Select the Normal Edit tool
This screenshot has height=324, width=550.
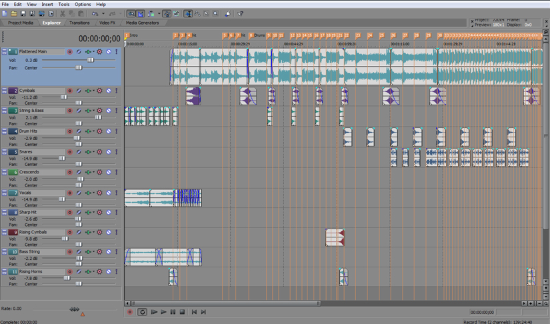pos(188,14)
